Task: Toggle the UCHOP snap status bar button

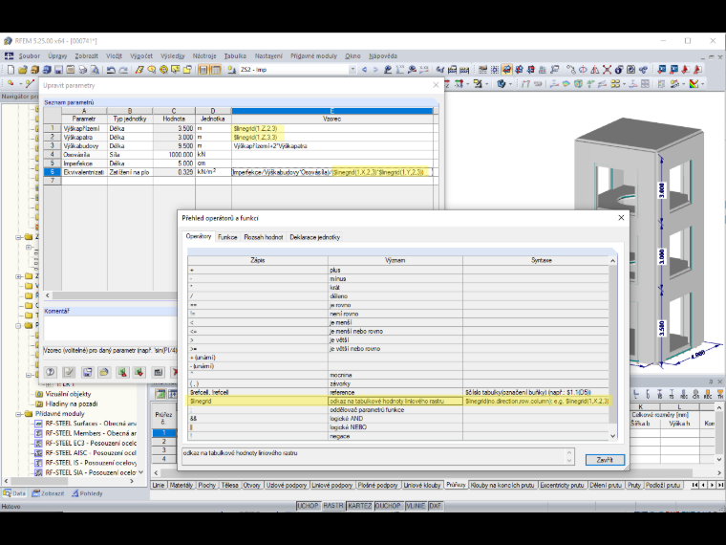Action: click(x=308, y=506)
